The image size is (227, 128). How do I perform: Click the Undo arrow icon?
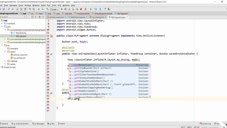click(9, 9)
